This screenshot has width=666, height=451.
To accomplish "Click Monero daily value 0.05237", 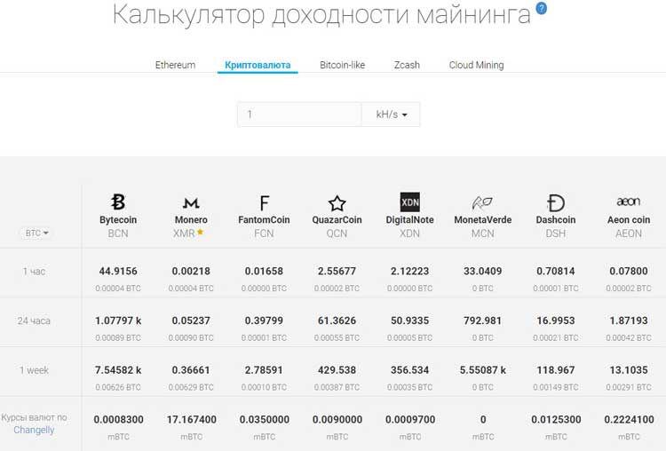I will [191, 320].
